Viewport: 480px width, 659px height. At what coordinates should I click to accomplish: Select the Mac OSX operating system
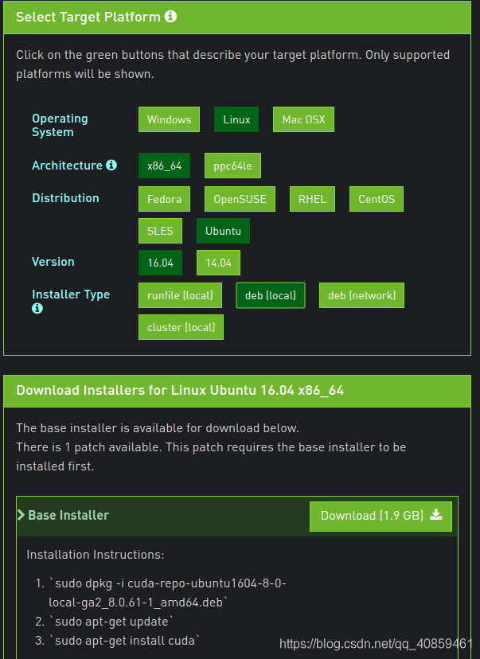click(x=303, y=119)
